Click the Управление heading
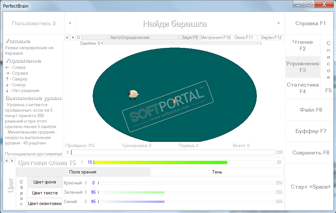This screenshot has height=213, width=336. [23, 60]
